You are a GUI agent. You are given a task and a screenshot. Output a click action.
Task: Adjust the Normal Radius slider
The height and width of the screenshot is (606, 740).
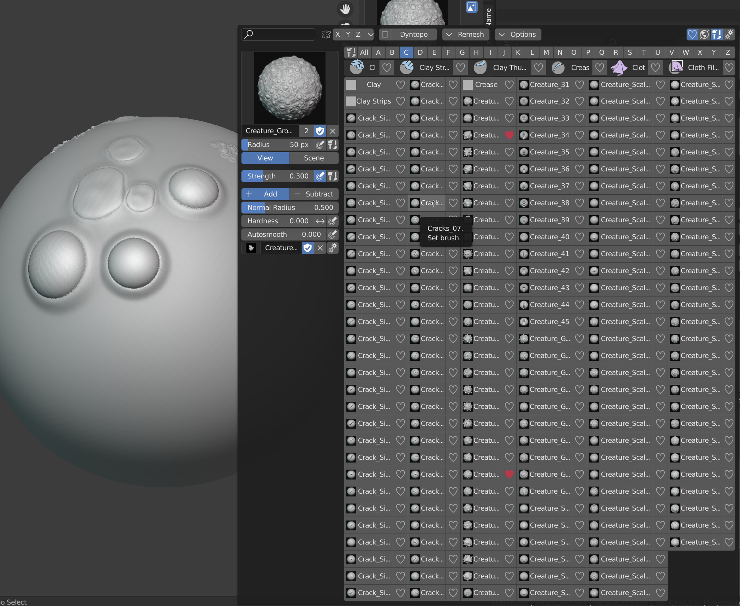click(x=290, y=207)
